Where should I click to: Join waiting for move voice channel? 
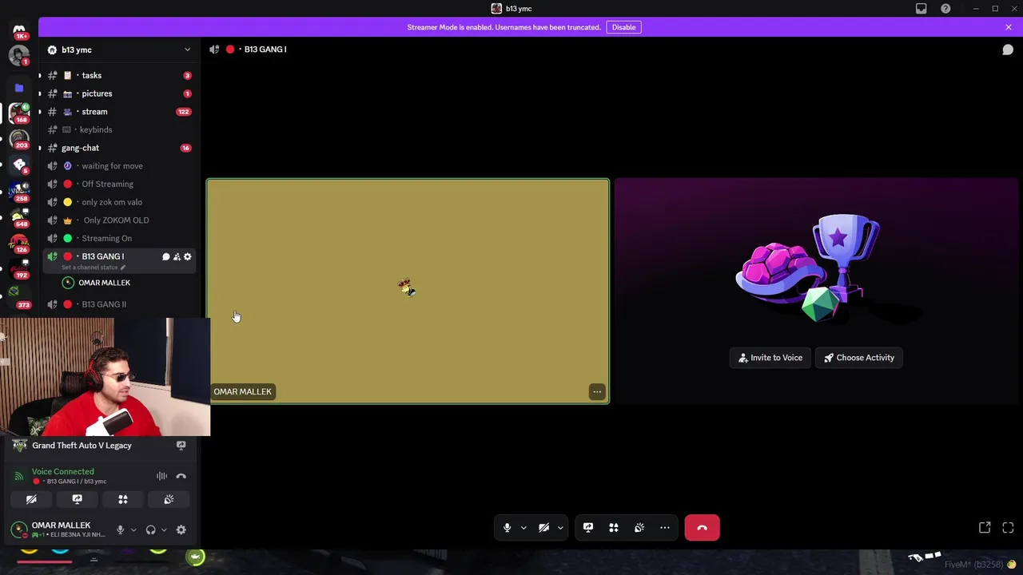(x=119, y=166)
